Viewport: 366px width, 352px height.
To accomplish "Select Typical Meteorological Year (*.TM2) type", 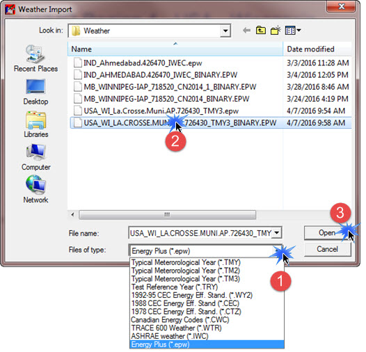I will tap(207, 271).
